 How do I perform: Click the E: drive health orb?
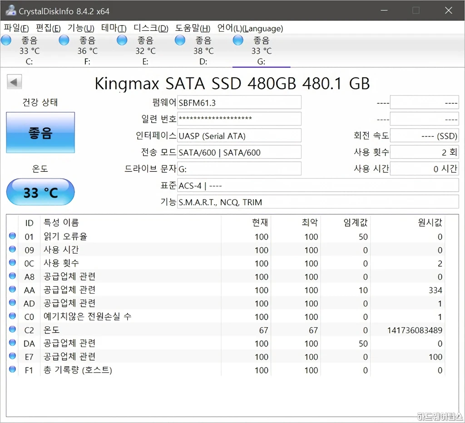[122, 40]
